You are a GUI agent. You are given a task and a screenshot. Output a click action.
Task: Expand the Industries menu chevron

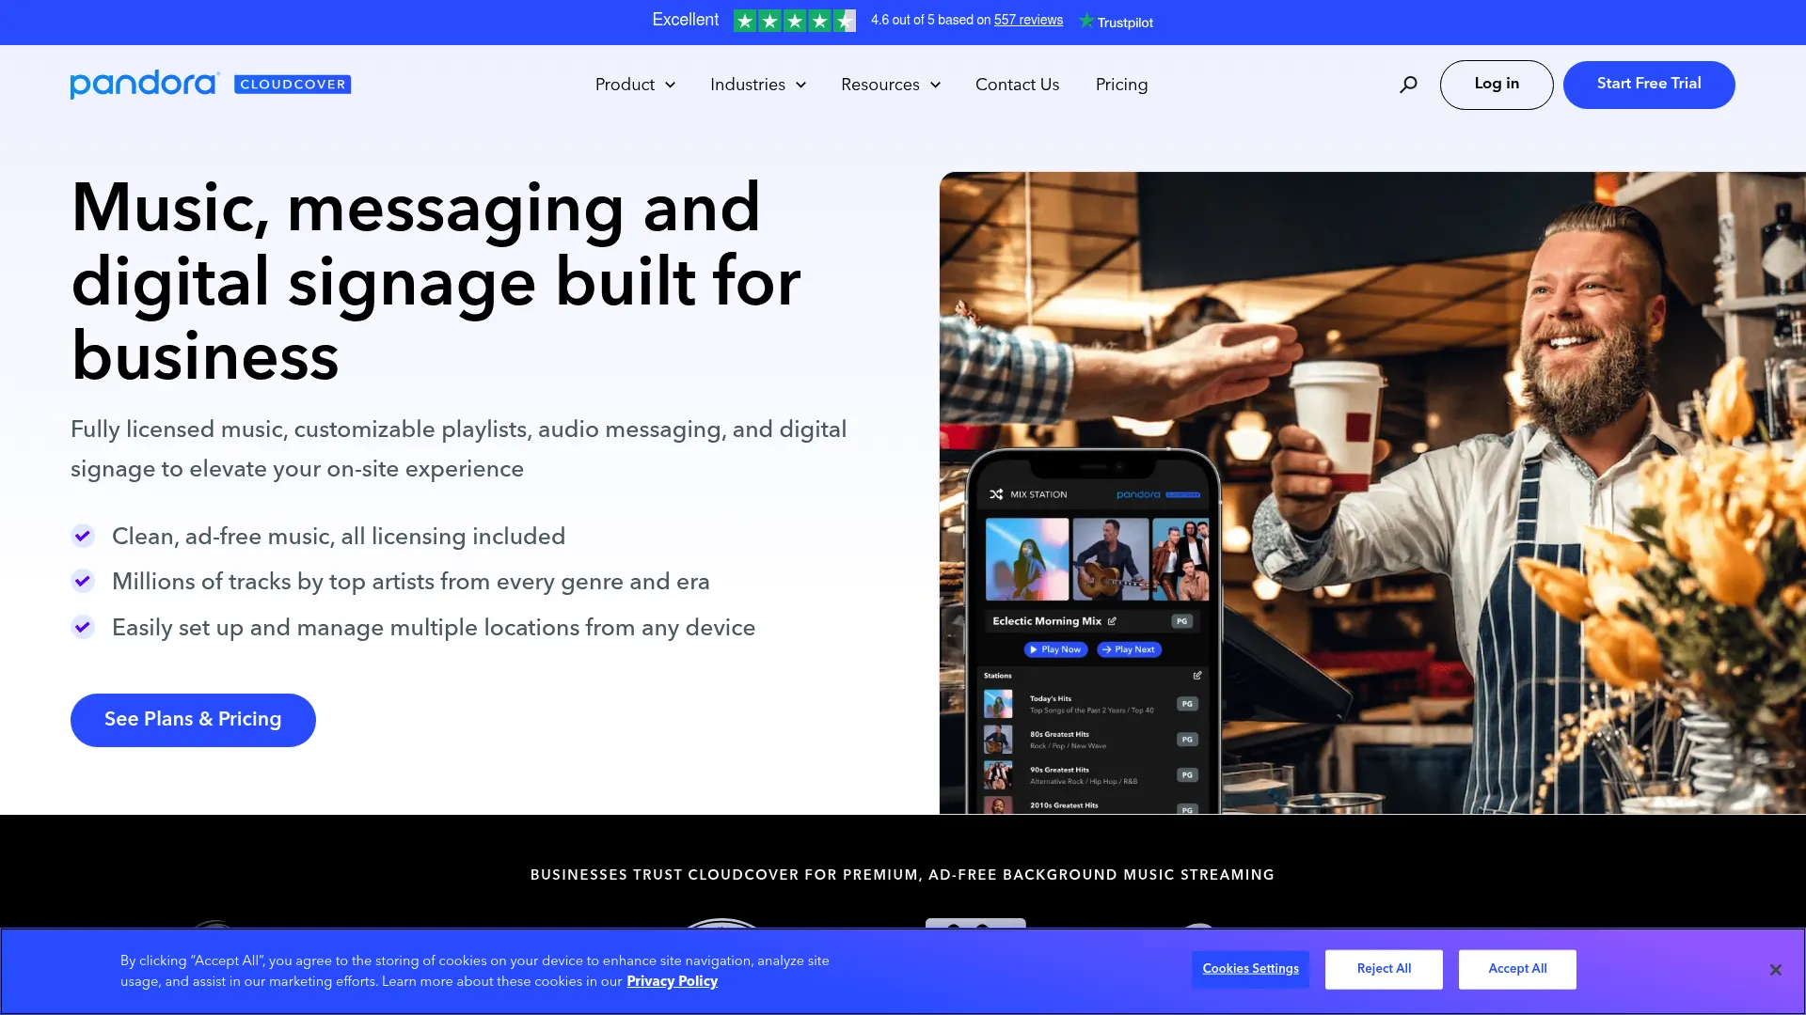tap(801, 85)
